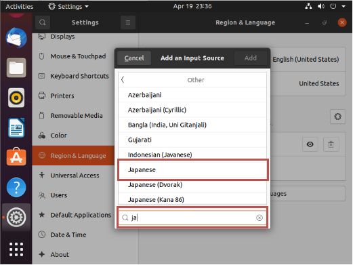The height and width of the screenshot is (265, 353).
Task: Open the system power menu arrow
Action: click(344, 6)
